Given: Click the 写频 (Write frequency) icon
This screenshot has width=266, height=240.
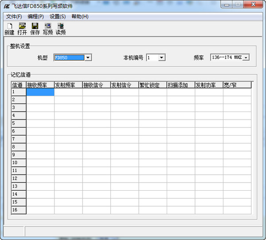Looking at the screenshot, I should (x=48, y=29).
